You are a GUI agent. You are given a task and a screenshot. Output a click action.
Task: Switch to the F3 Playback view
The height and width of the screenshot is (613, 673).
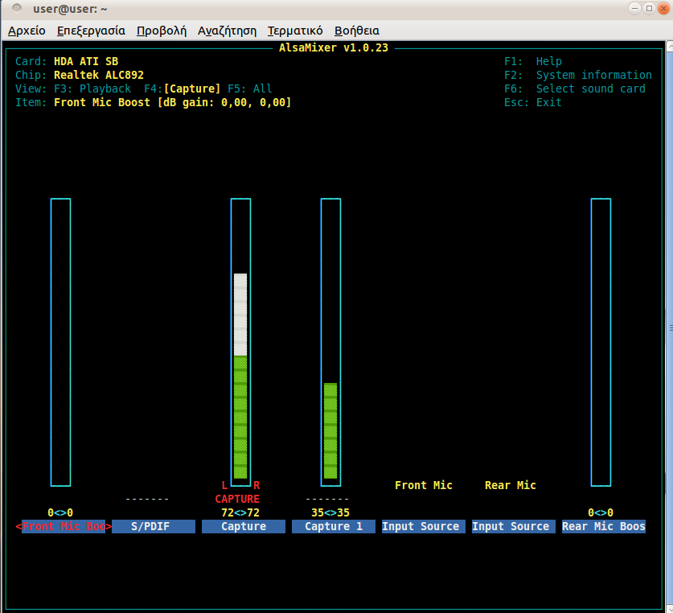pos(92,88)
